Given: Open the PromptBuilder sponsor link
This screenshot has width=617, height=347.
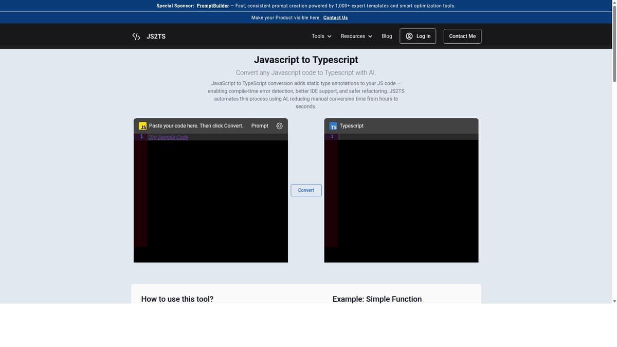Looking at the screenshot, I should (x=213, y=6).
